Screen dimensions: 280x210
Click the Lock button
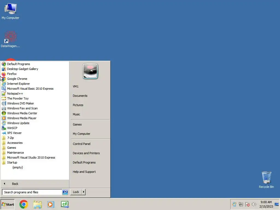pyautogui.click(x=76, y=192)
